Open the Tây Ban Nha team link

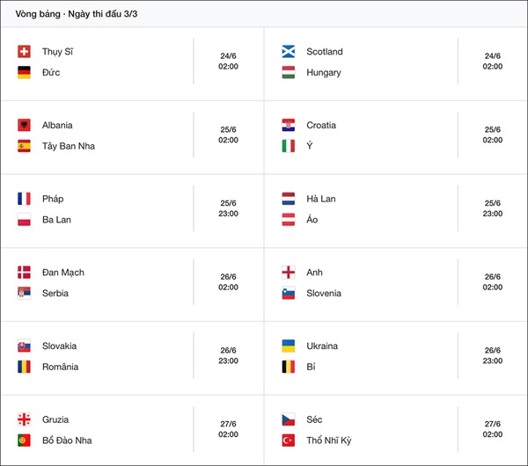[x=69, y=146]
